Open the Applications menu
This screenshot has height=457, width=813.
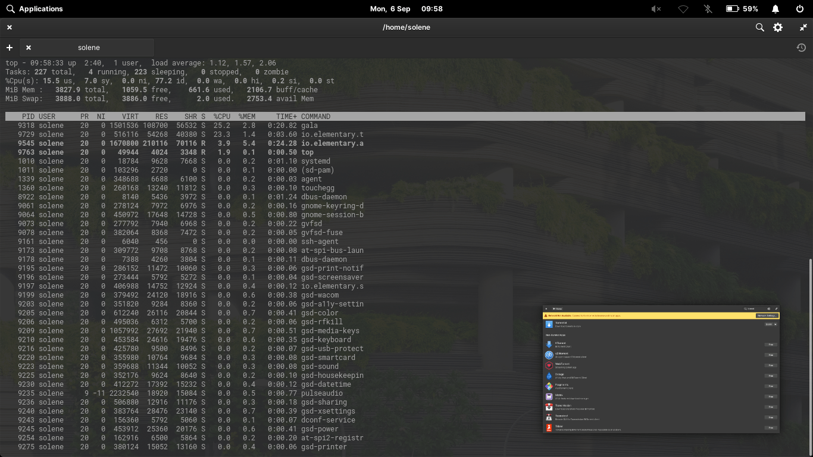coord(35,9)
